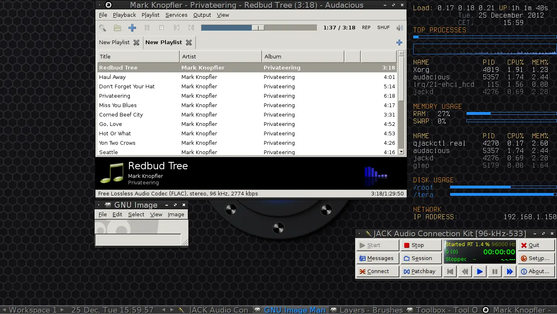Switch to GNU Image Man taskbar entry

click(290, 310)
